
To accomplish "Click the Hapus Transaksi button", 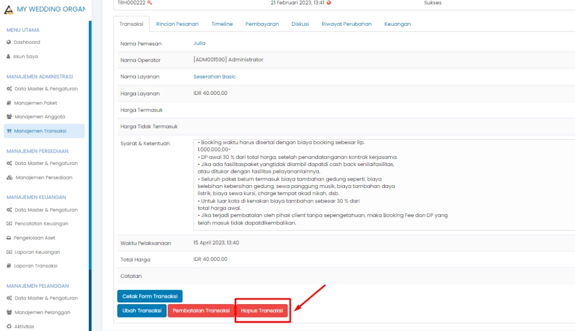I will click(262, 310).
